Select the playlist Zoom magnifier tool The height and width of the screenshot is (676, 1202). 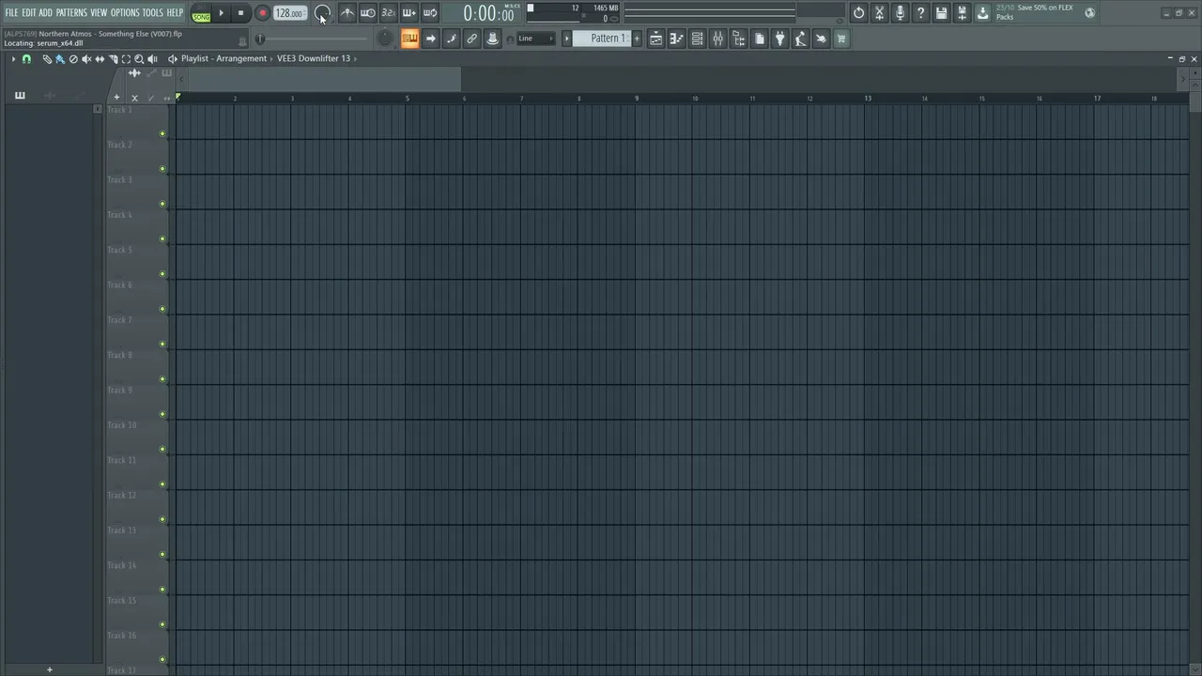(x=139, y=58)
